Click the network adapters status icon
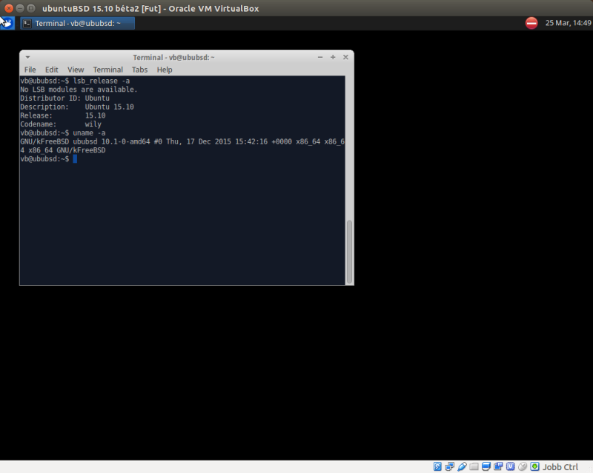This screenshot has height=473, width=593. (x=449, y=466)
